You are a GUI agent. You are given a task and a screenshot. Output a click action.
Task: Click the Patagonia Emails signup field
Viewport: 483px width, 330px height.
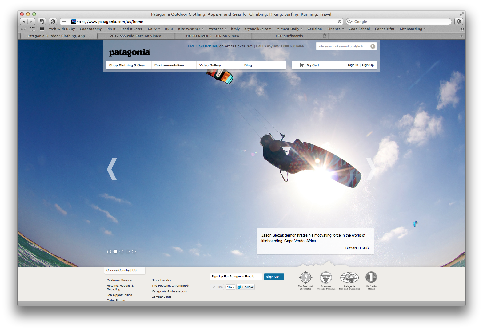tap(236, 277)
